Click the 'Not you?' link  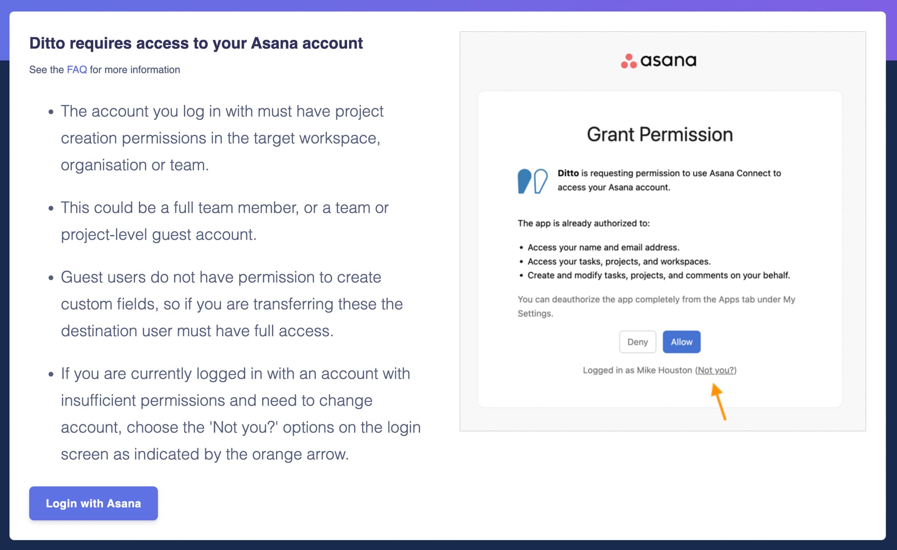click(x=716, y=370)
